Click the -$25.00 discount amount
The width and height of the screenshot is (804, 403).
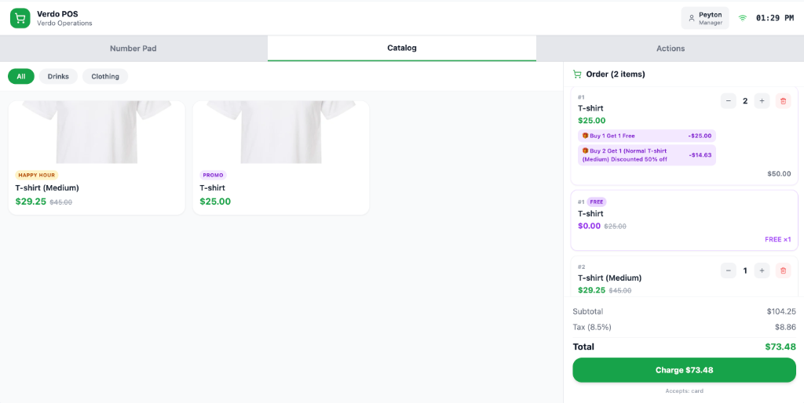tap(700, 136)
